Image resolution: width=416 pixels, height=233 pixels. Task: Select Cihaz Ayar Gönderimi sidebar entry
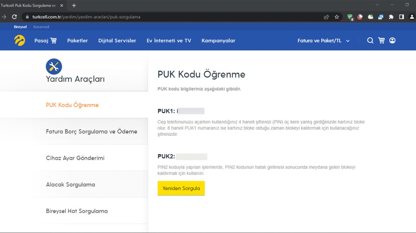click(x=75, y=158)
